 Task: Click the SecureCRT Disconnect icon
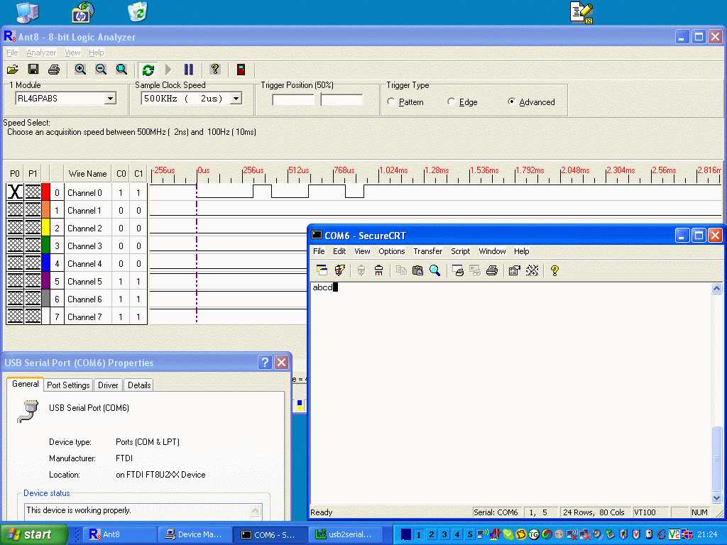[x=379, y=270]
